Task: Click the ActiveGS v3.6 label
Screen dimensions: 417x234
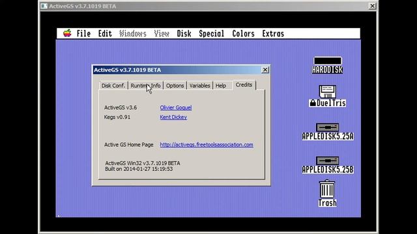Action: click(121, 107)
